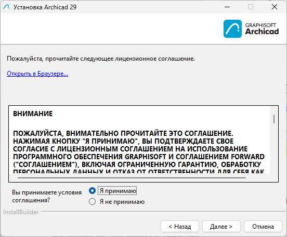Close the Установка Archicad 29 window
This screenshot has width=287, height=237.
(275, 7)
